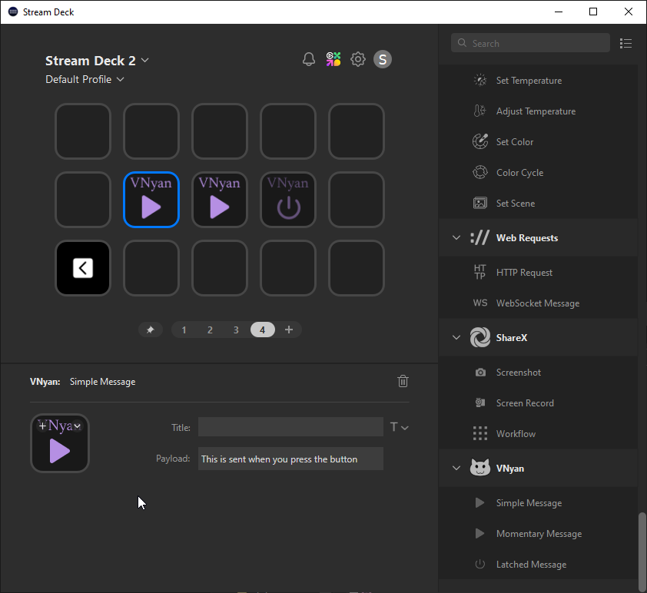Viewport: 647px width, 593px height.
Task: Collapse the VNyan category
Action: point(456,468)
